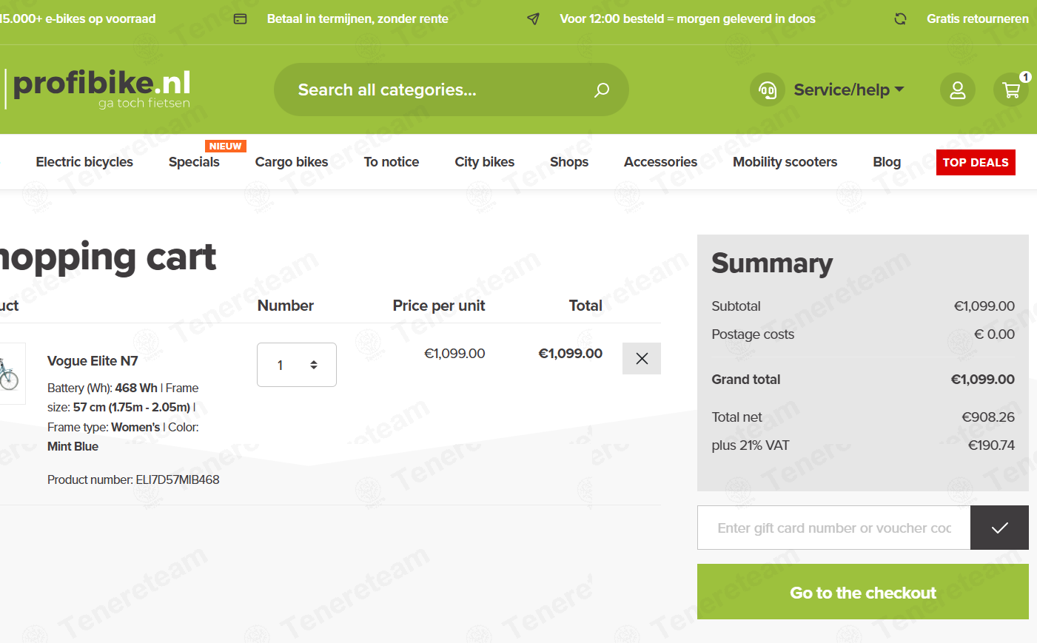Image resolution: width=1037 pixels, height=643 pixels.
Task: Click the Grand total amount €1,099.00
Action: (x=982, y=380)
